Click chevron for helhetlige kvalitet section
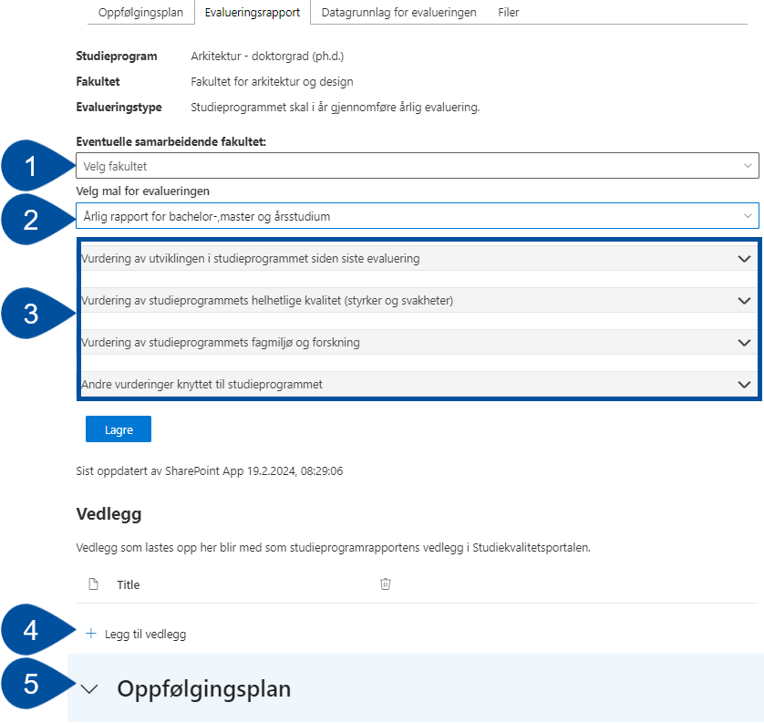The height and width of the screenshot is (723, 764). [744, 301]
